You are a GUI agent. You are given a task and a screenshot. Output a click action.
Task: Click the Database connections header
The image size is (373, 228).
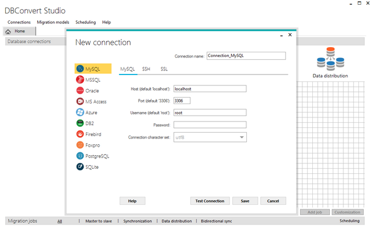(x=29, y=41)
